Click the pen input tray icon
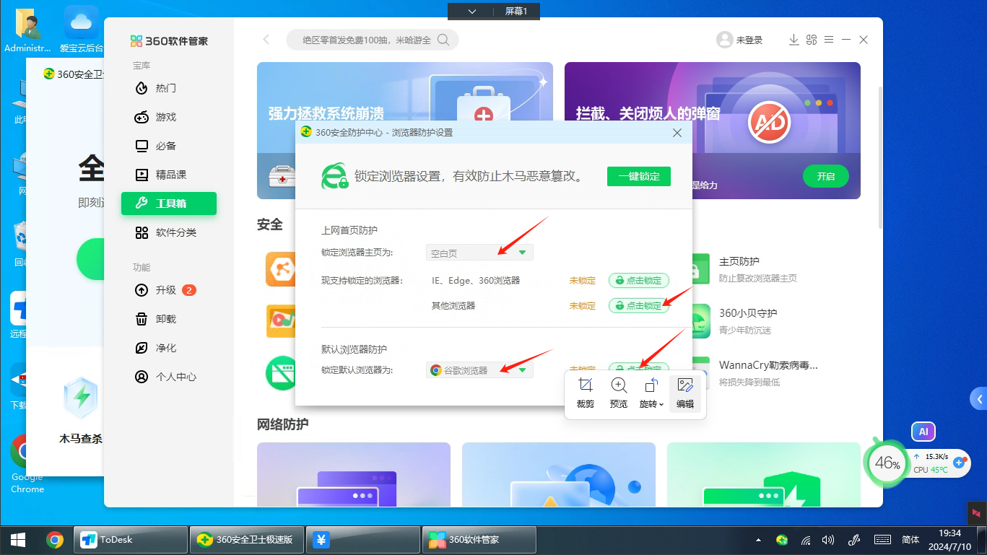 pyautogui.click(x=854, y=540)
